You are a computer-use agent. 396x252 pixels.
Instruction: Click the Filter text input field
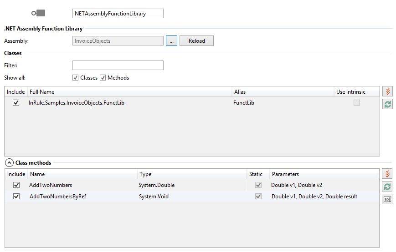coord(118,66)
